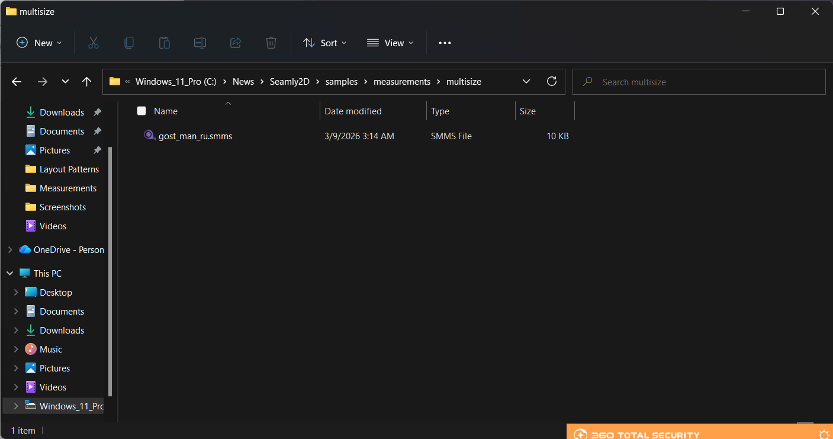This screenshot has height=439, width=833.
Task: Expand the OneDrive tree node
Action: point(10,250)
